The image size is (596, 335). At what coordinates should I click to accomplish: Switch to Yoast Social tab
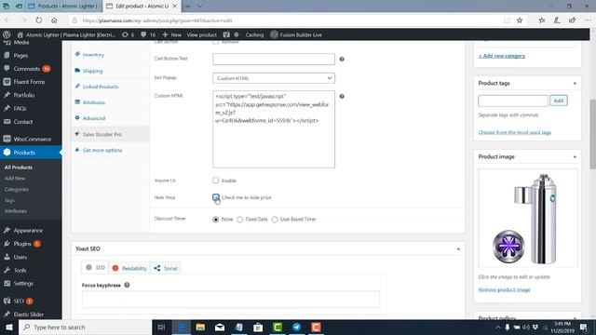point(166,268)
